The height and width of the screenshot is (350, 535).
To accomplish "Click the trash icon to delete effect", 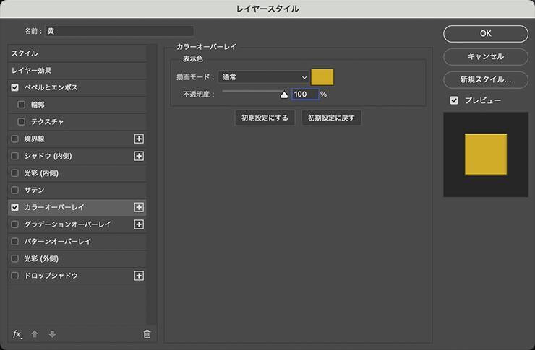I will (x=147, y=334).
